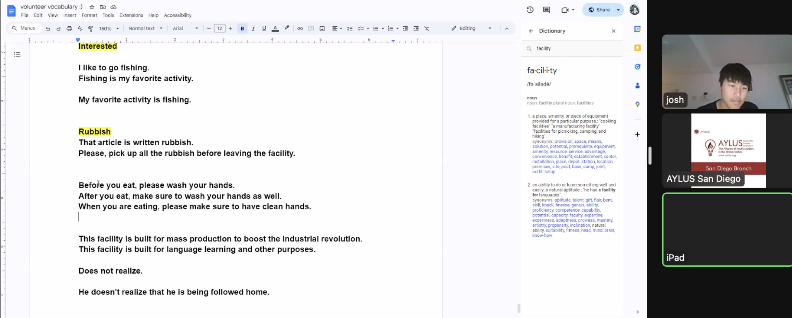This screenshot has width=792, height=318.
Task: Show all comments
Action: point(546,10)
